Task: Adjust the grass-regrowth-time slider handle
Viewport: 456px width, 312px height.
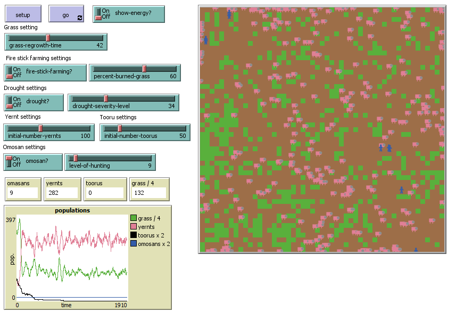Action: [x=48, y=38]
